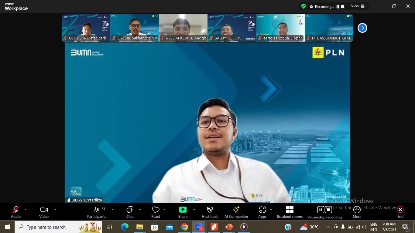Show next participants with blue arrow
The height and width of the screenshot is (233, 415).
pos(362,28)
